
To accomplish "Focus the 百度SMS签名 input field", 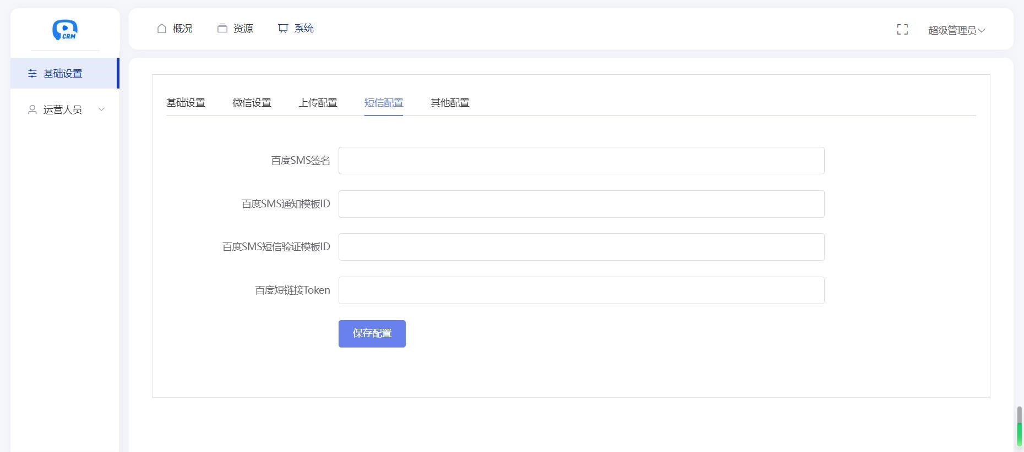I will (581, 161).
